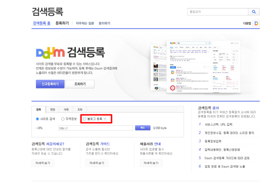Image resolution: width=267 pixels, height=183 pixels.
Task: Click 자세히보기 under 제출서류 안내
Action: (151, 163)
